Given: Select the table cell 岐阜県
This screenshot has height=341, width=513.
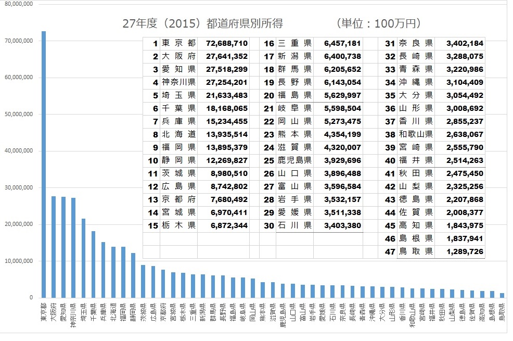Looking at the screenshot, I should [295, 108].
